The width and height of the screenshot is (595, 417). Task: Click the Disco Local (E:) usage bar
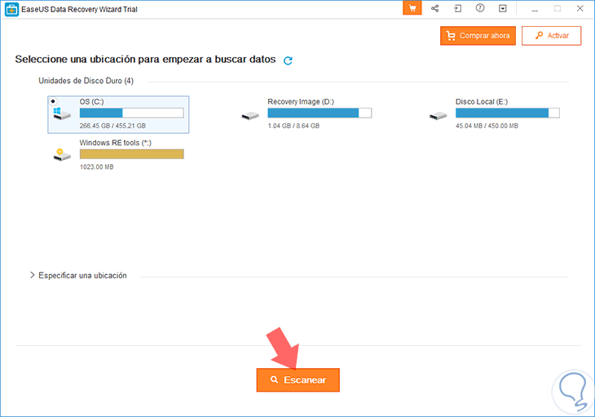coord(507,113)
